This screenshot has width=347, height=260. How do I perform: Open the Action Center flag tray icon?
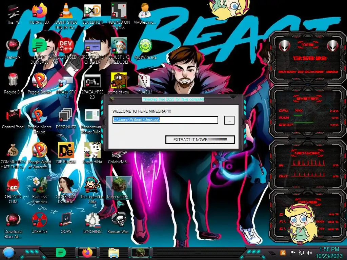[x=293, y=253]
